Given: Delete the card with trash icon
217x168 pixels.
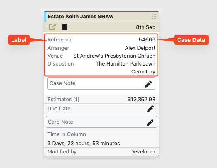Looking at the screenshot, I should [x=64, y=27].
